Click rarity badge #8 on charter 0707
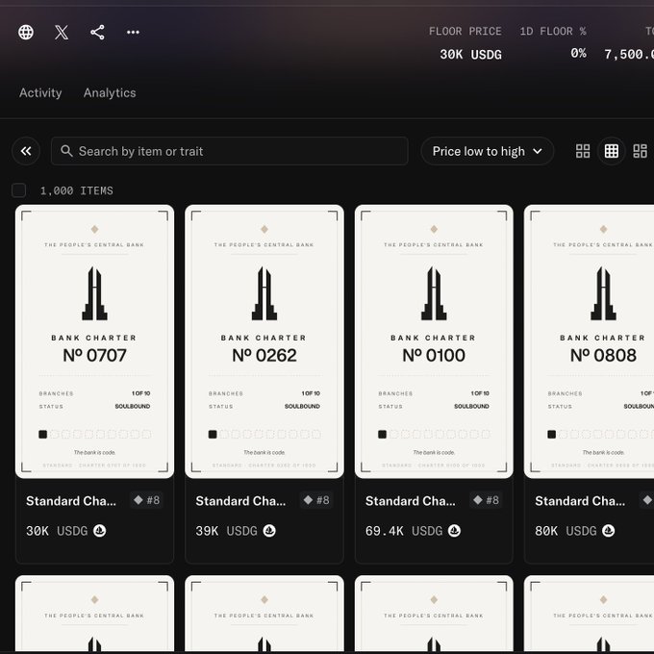Viewport: 654px width, 654px height. point(146,500)
